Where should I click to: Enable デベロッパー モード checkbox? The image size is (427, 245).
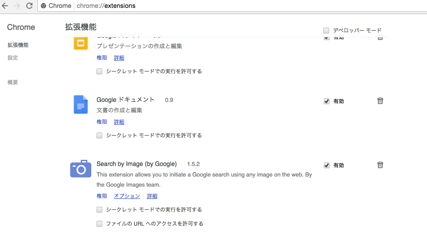(x=326, y=30)
